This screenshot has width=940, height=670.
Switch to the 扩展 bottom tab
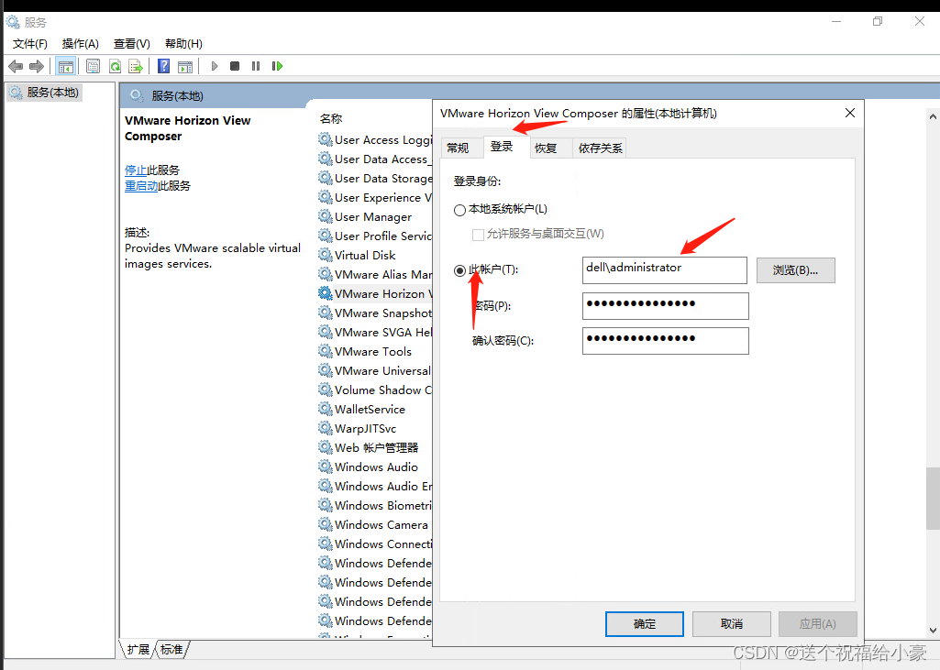click(x=138, y=650)
